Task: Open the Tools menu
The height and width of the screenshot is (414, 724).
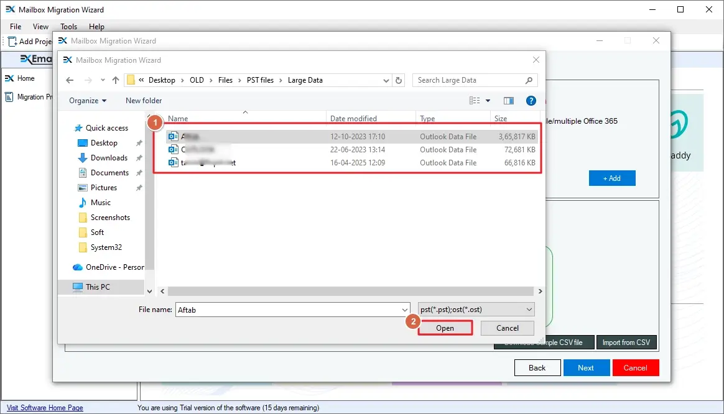Action: [x=68, y=26]
